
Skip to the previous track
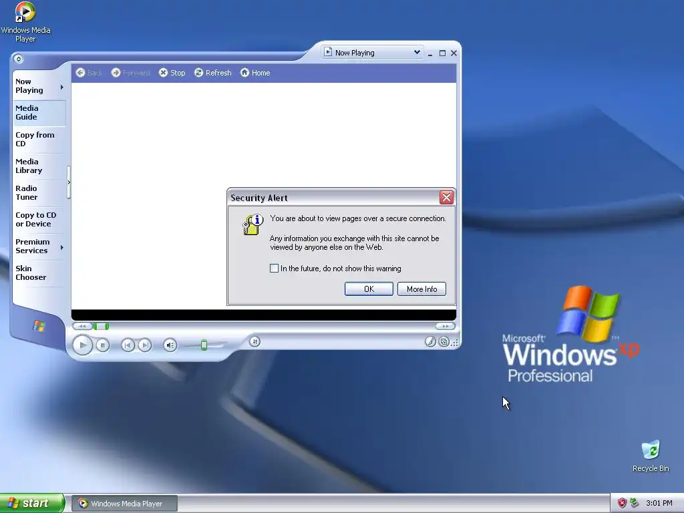pyautogui.click(x=128, y=345)
